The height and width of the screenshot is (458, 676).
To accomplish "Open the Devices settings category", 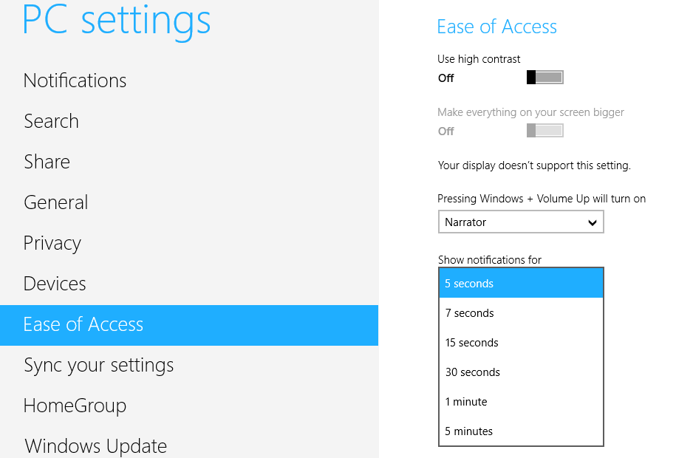I will tap(55, 284).
